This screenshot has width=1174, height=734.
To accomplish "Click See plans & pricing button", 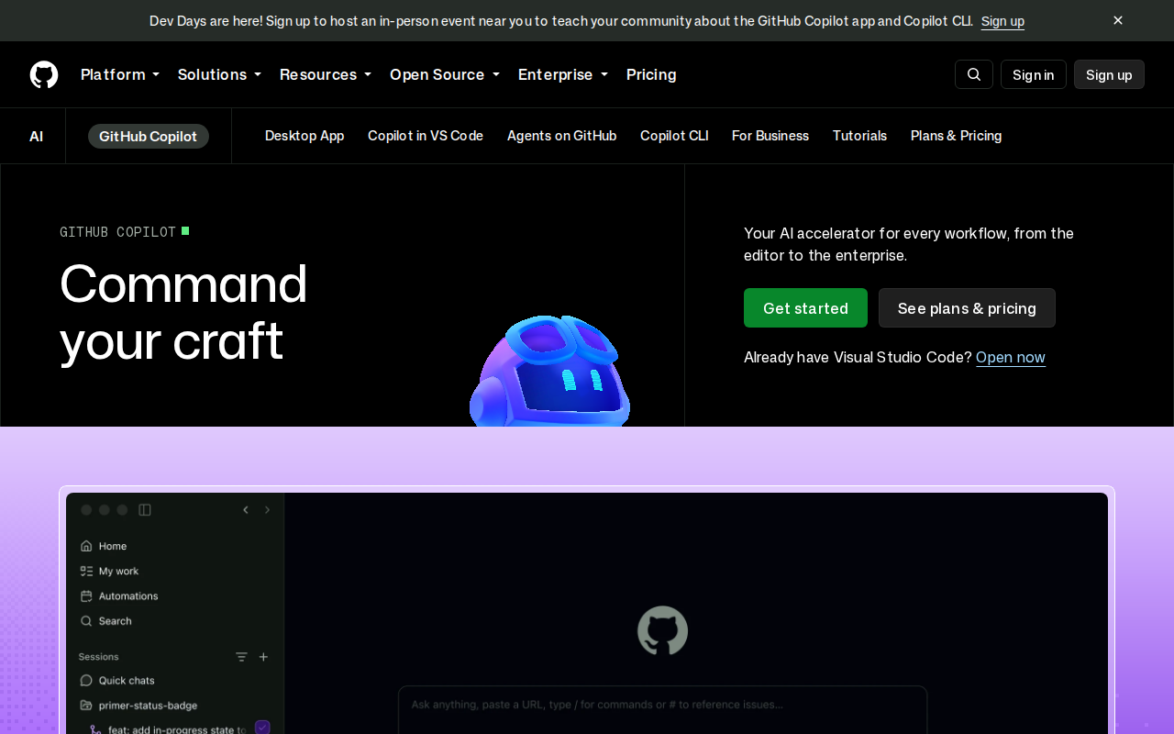I will 967,308.
